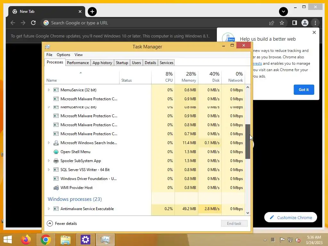The width and height of the screenshot is (328, 246).
Task: Open Chrome tab search dropdown arrow
Action: [283, 12]
